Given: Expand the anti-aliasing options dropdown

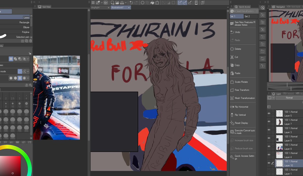Looking at the screenshot, I should coord(28,78).
